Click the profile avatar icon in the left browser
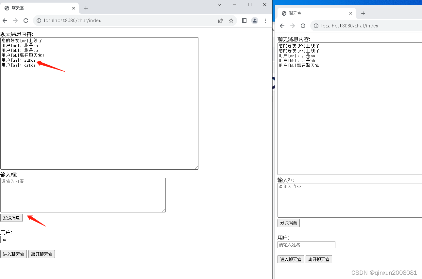This screenshot has height=279, width=422. (255, 20)
